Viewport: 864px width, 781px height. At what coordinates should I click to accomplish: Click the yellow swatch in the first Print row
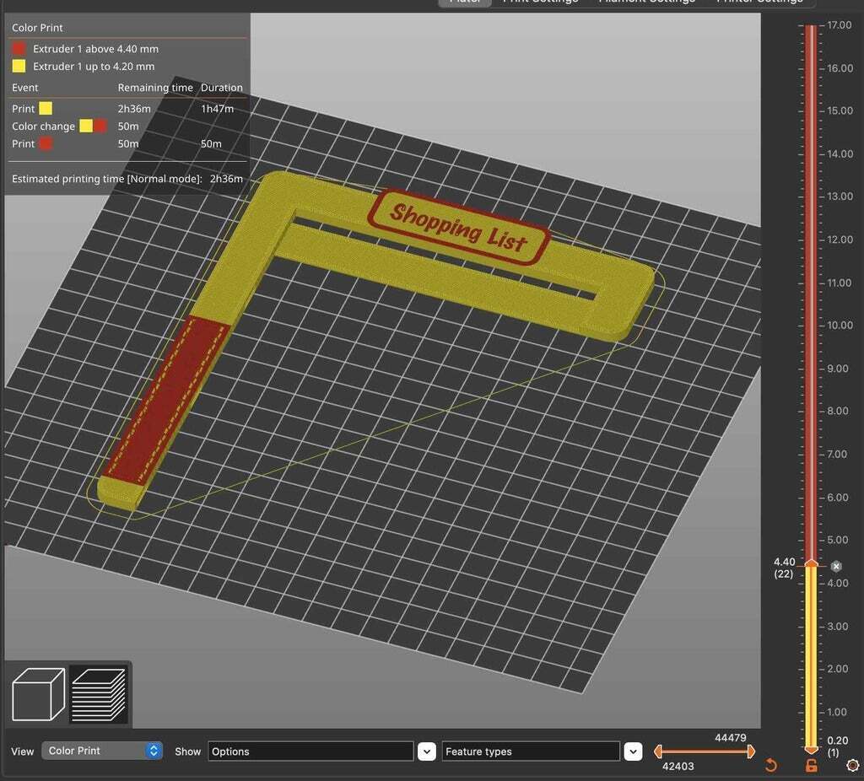[x=46, y=109]
